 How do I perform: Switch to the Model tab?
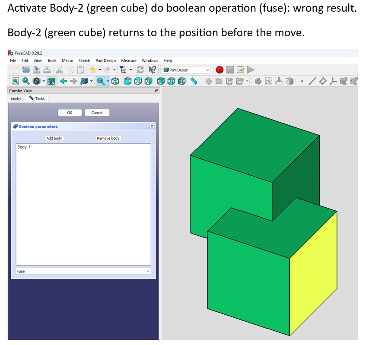16,98
